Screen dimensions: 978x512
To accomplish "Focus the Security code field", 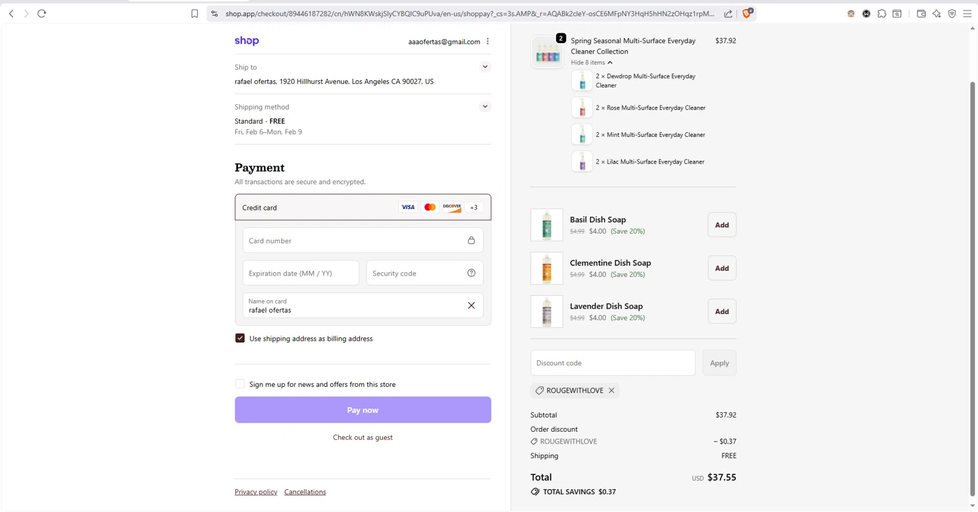I will 424,273.
